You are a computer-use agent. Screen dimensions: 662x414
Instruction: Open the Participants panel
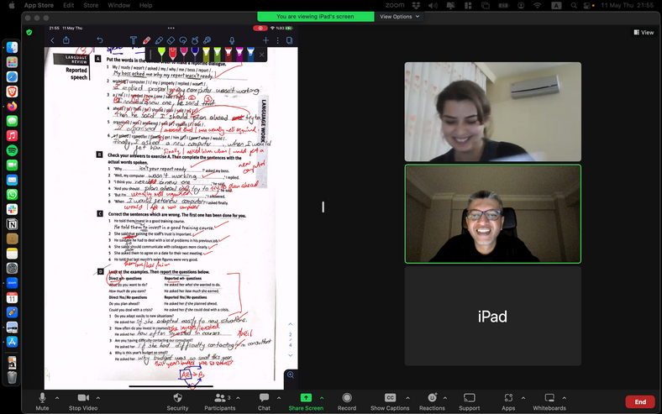coord(220,401)
